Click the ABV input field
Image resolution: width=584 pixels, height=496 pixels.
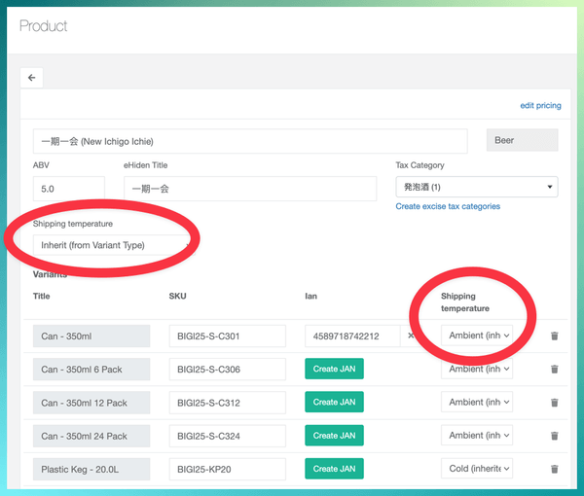(68, 189)
